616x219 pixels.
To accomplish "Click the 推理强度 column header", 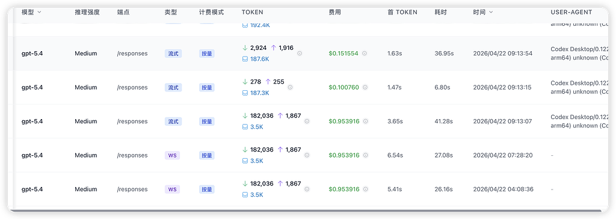I will pos(87,12).
